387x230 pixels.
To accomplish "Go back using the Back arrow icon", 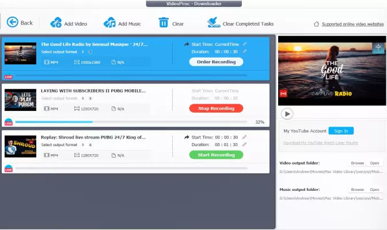I will [x=12, y=22].
